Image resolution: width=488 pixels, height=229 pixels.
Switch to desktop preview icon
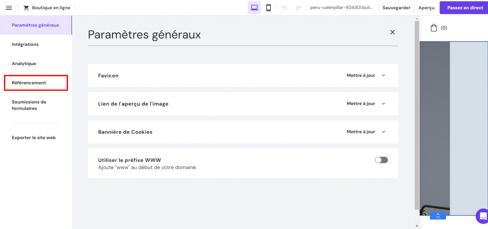254,8
